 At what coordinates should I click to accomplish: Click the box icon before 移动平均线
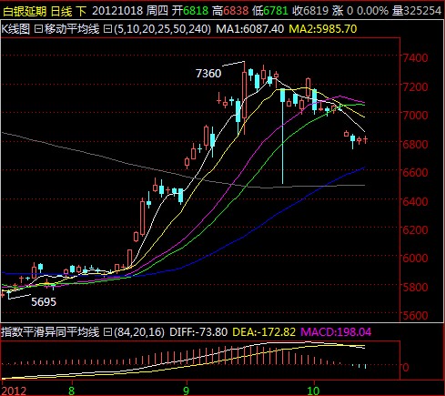(38, 29)
